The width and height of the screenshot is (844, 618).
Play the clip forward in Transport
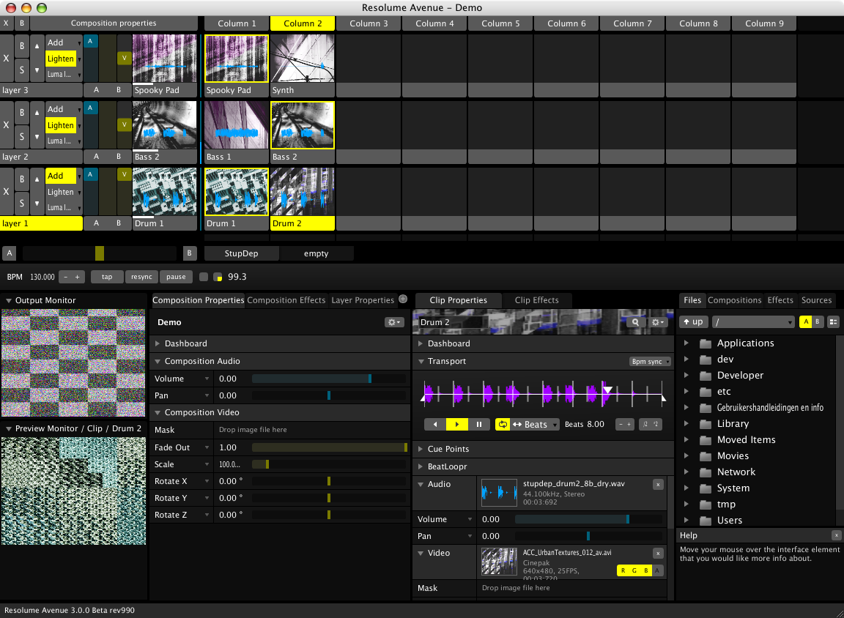click(x=457, y=425)
